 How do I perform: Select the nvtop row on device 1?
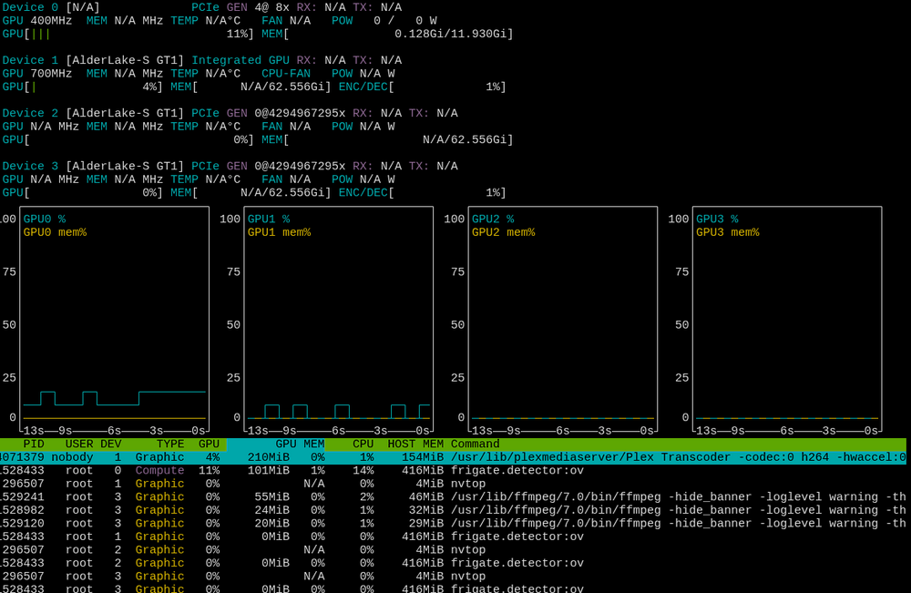pyautogui.click(x=453, y=484)
